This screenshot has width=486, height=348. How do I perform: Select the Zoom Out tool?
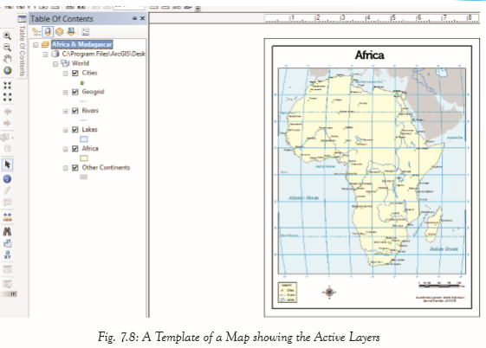click(7, 47)
